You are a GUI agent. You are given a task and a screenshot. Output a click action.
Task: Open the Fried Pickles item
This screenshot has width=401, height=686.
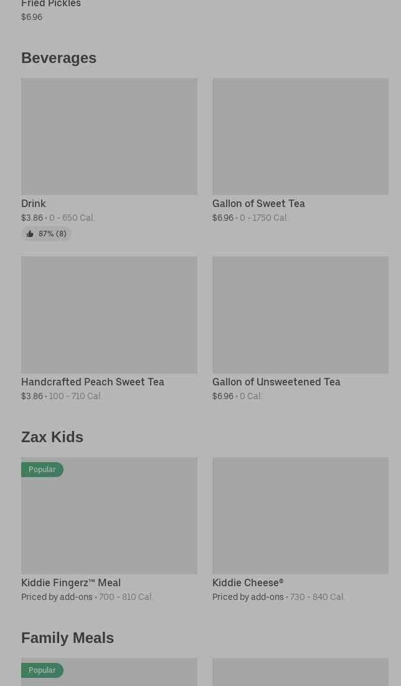coord(51,4)
